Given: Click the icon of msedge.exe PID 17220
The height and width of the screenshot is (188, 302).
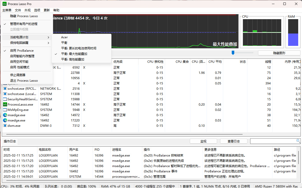Looking at the screenshot, I should pos(5,120).
